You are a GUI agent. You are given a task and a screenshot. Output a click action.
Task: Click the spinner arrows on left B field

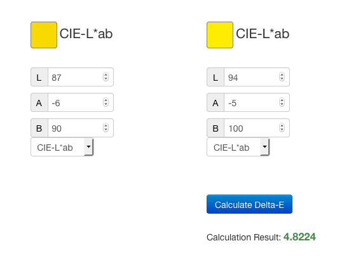[x=106, y=128]
